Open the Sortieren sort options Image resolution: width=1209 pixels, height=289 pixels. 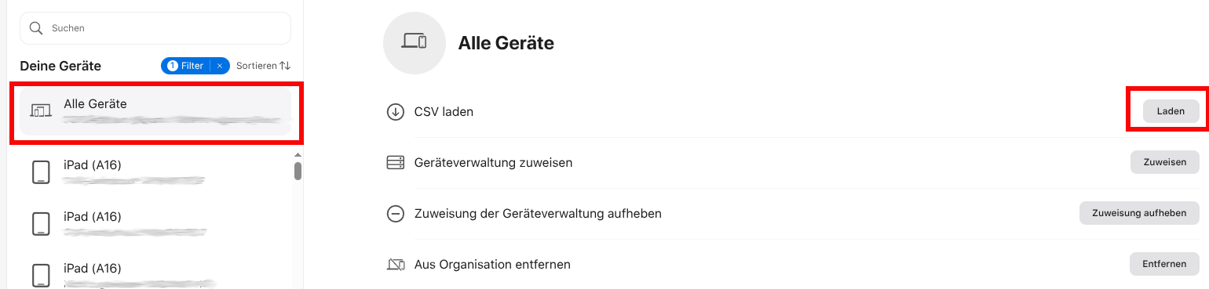pyautogui.click(x=264, y=66)
